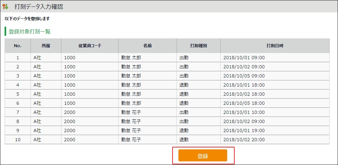Screen dimensions: 338x165
Task: Click the 2018/10/01 10:00 timestamp cell
Action: tap(244, 112)
